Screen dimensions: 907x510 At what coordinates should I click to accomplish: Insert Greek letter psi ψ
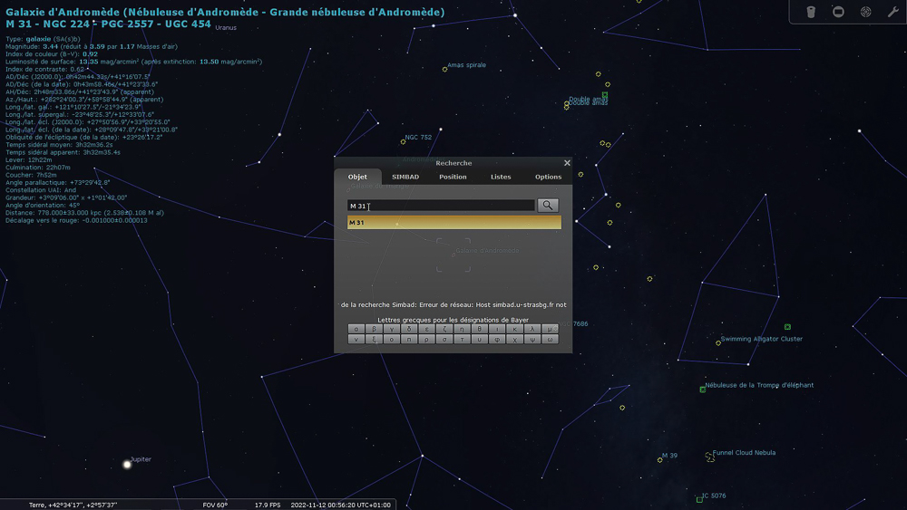pos(532,339)
